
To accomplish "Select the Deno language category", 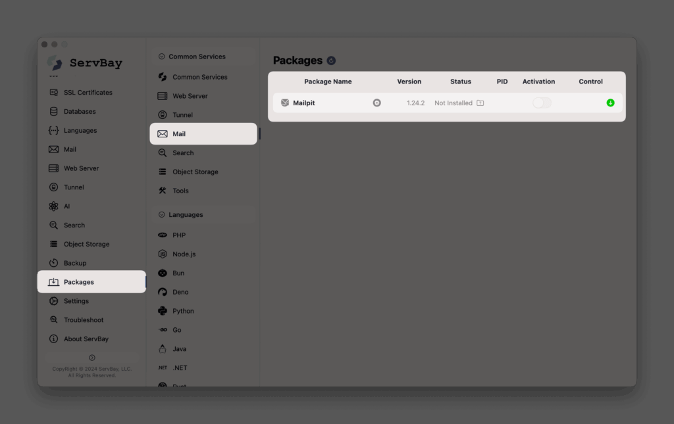I will pyautogui.click(x=180, y=292).
